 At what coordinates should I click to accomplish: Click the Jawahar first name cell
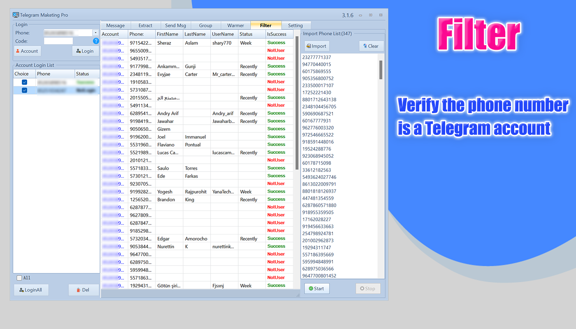[x=170, y=121]
